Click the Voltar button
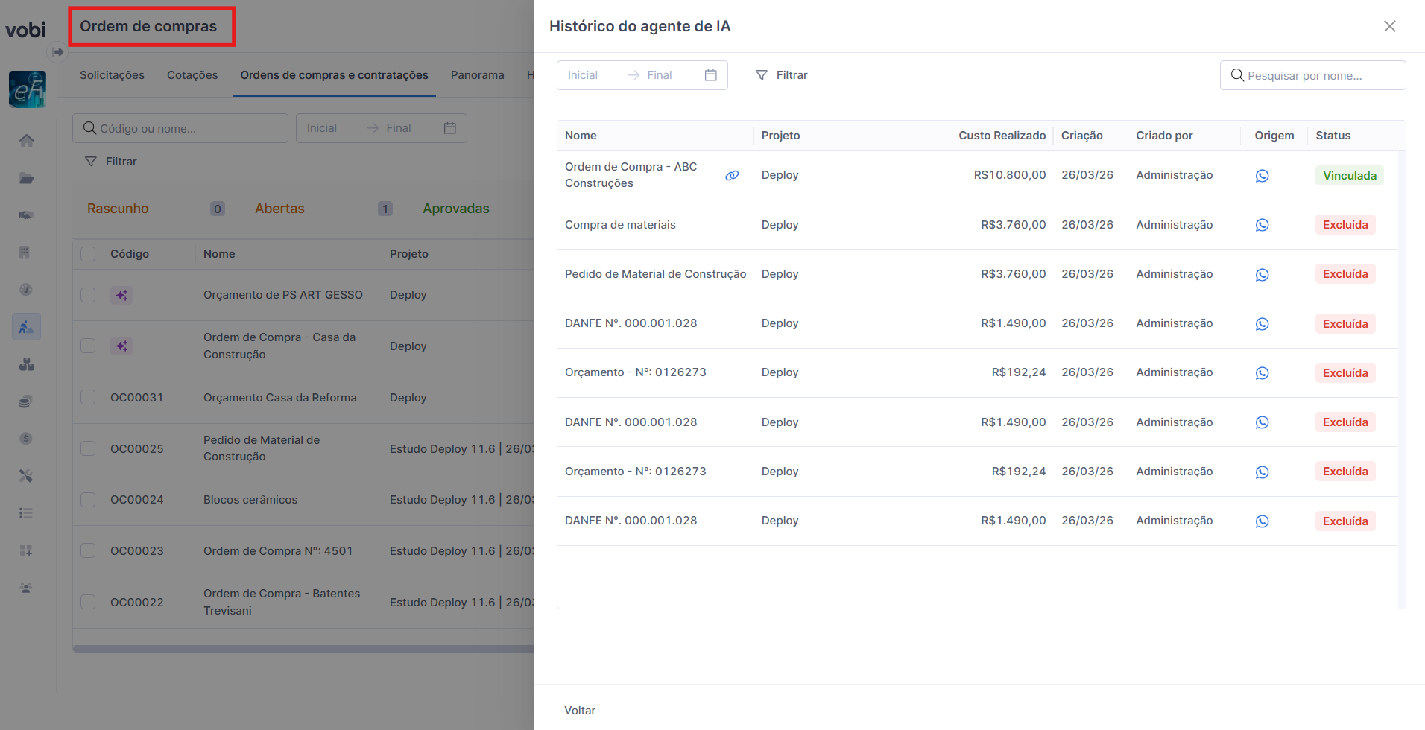 pyautogui.click(x=580, y=711)
